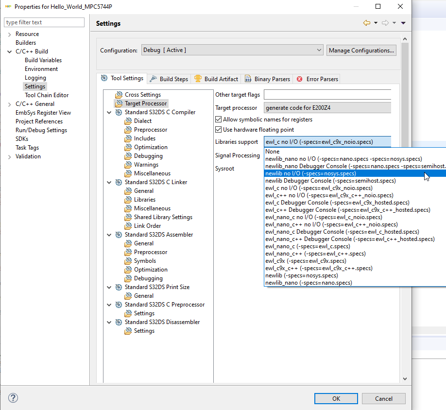446x410 pixels.
Task: Collapse the Standard S32DS C Compiler node
Action: pyautogui.click(x=109, y=113)
